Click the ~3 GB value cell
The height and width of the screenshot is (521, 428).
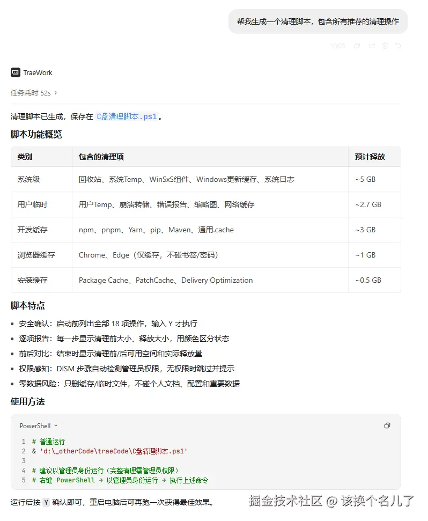point(374,230)
